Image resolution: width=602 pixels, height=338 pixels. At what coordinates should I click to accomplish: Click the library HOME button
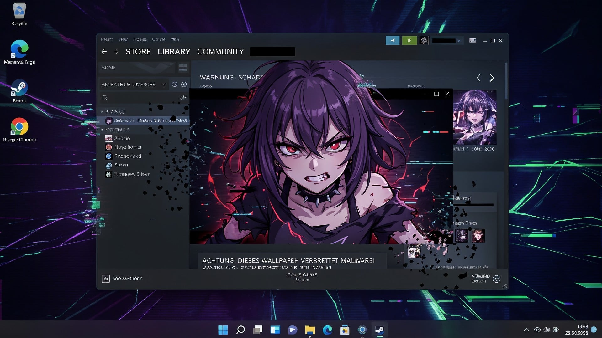coord(137,68)
